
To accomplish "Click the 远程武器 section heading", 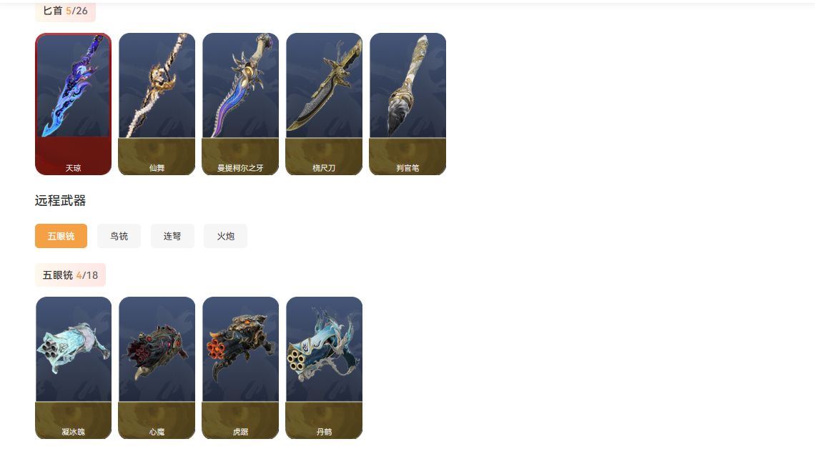I will (60, 201).
